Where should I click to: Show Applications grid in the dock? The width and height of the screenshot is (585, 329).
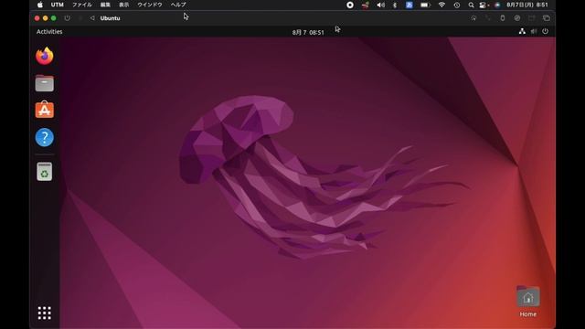point(45,313)
